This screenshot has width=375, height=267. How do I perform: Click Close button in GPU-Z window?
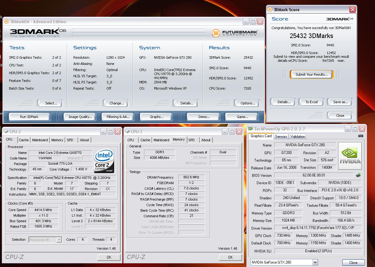coord(353,262)
